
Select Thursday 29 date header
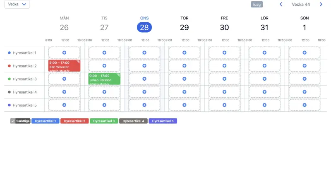tap(184, 27)
